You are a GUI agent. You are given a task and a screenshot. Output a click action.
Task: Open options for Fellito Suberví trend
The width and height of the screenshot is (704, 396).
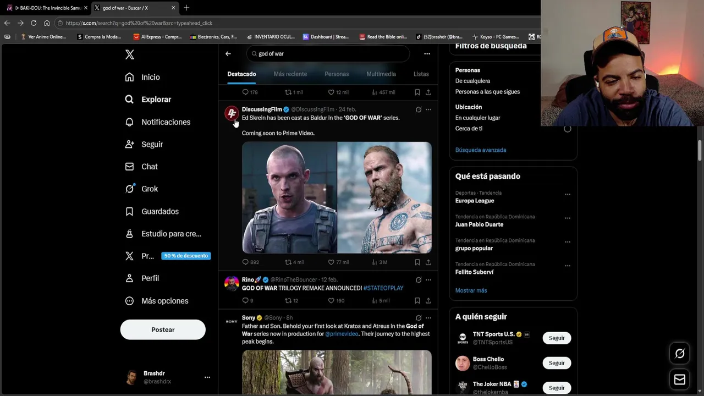[x=568, y=266]
